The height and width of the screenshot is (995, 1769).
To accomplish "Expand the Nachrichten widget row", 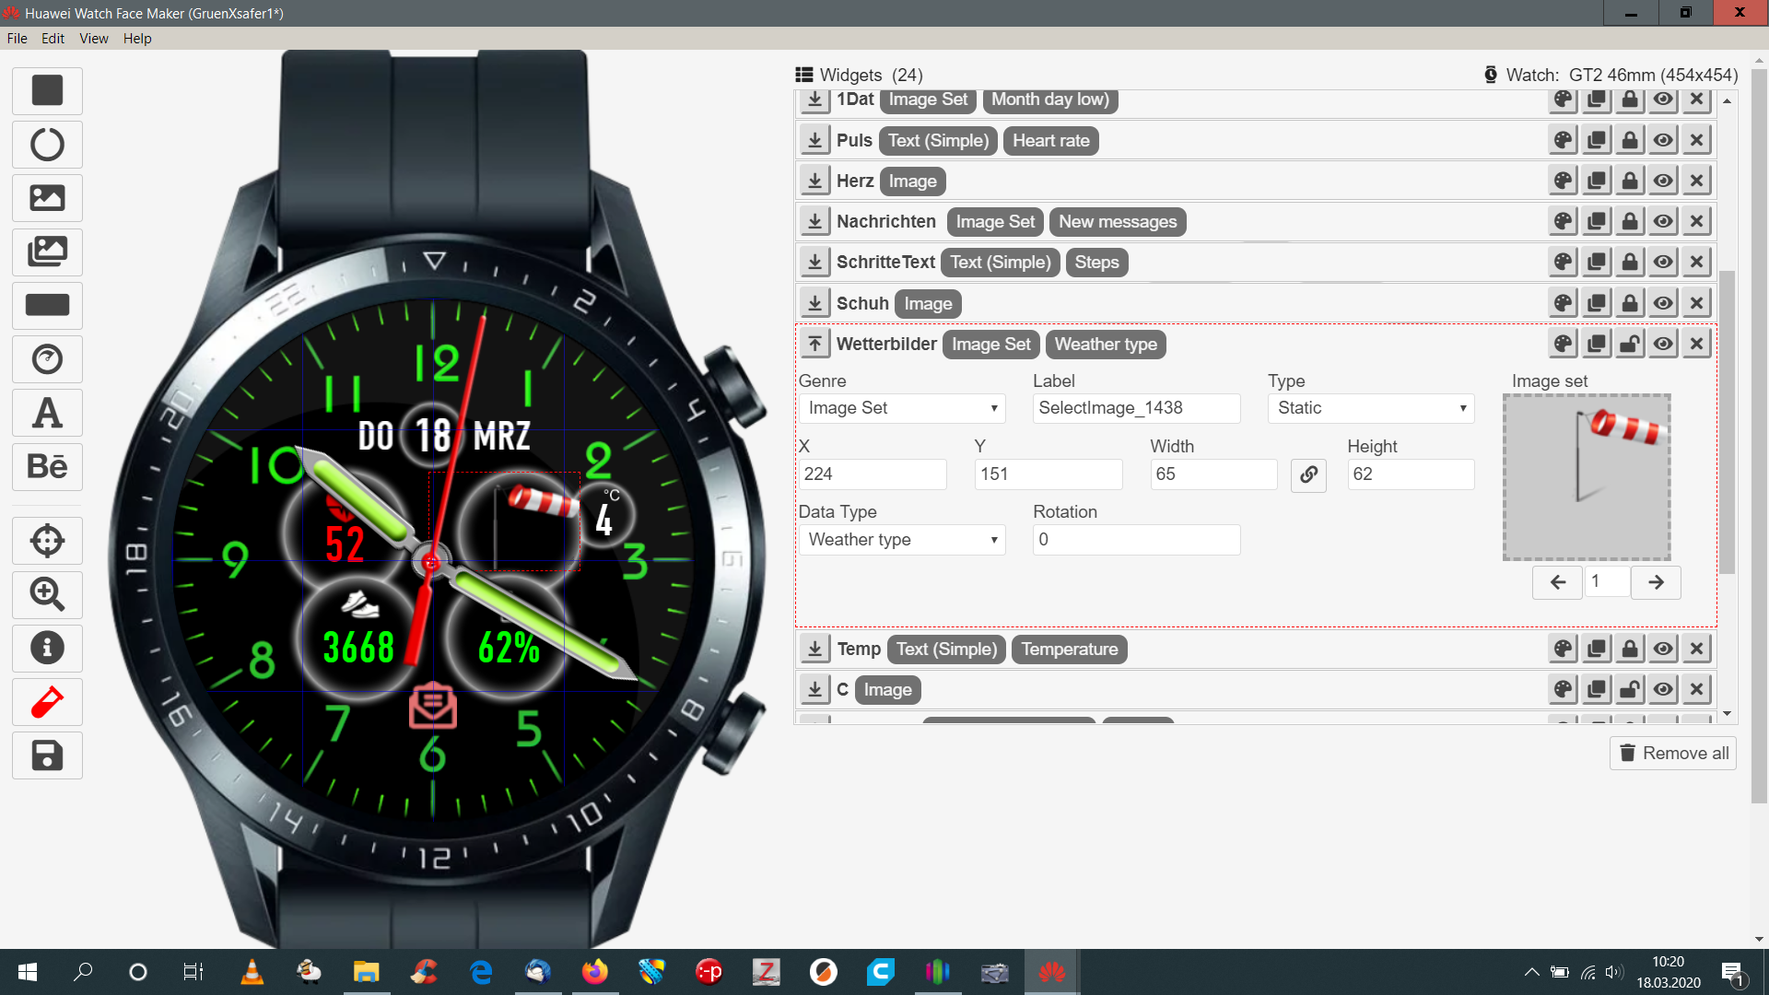I will (x=814, y=221).
